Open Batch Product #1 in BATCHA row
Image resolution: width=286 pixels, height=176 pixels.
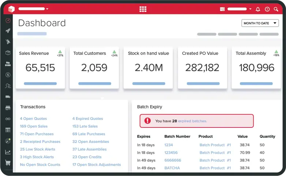click(x=215, y=168)
